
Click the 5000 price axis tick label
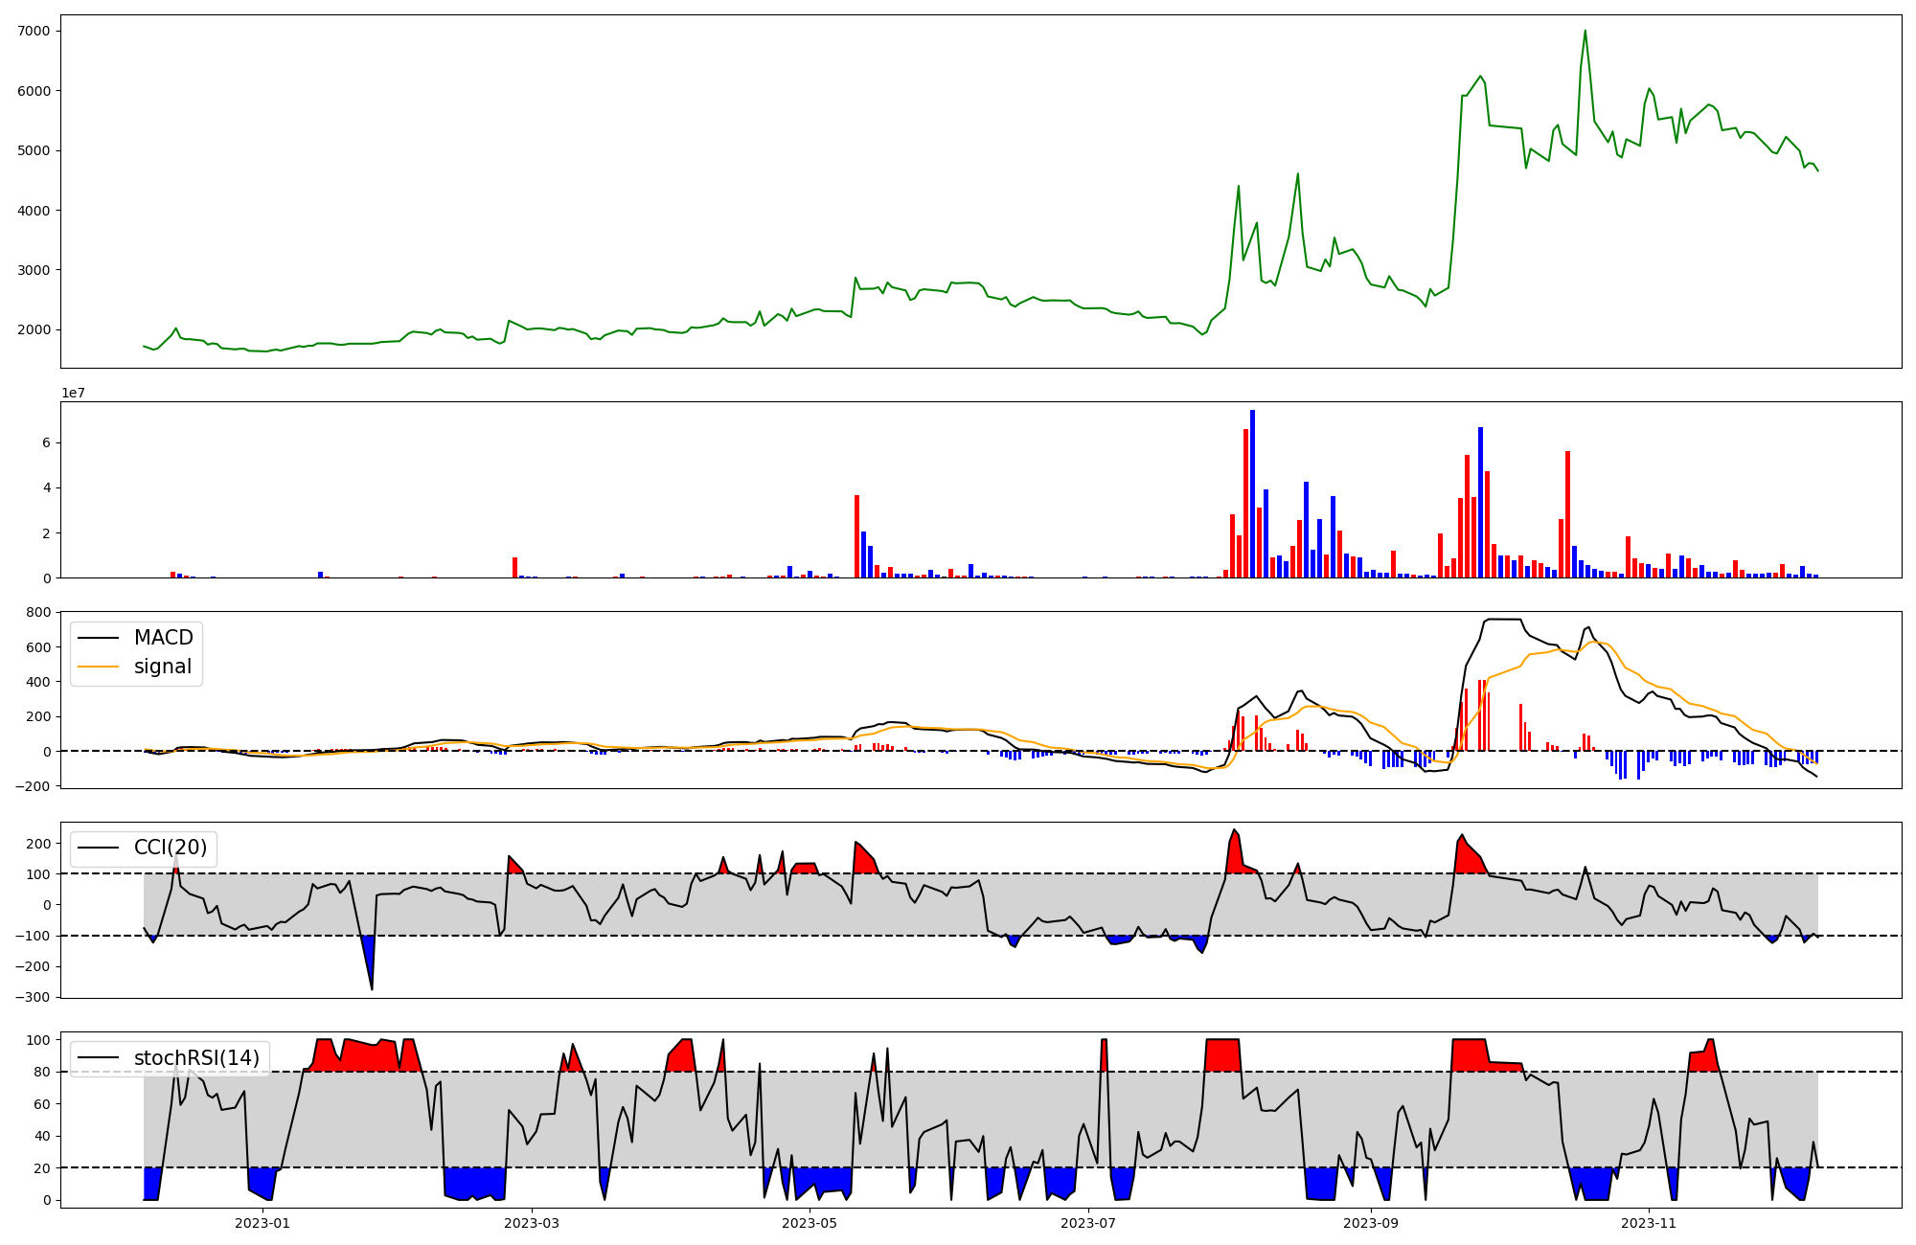(x=33, y=150)
